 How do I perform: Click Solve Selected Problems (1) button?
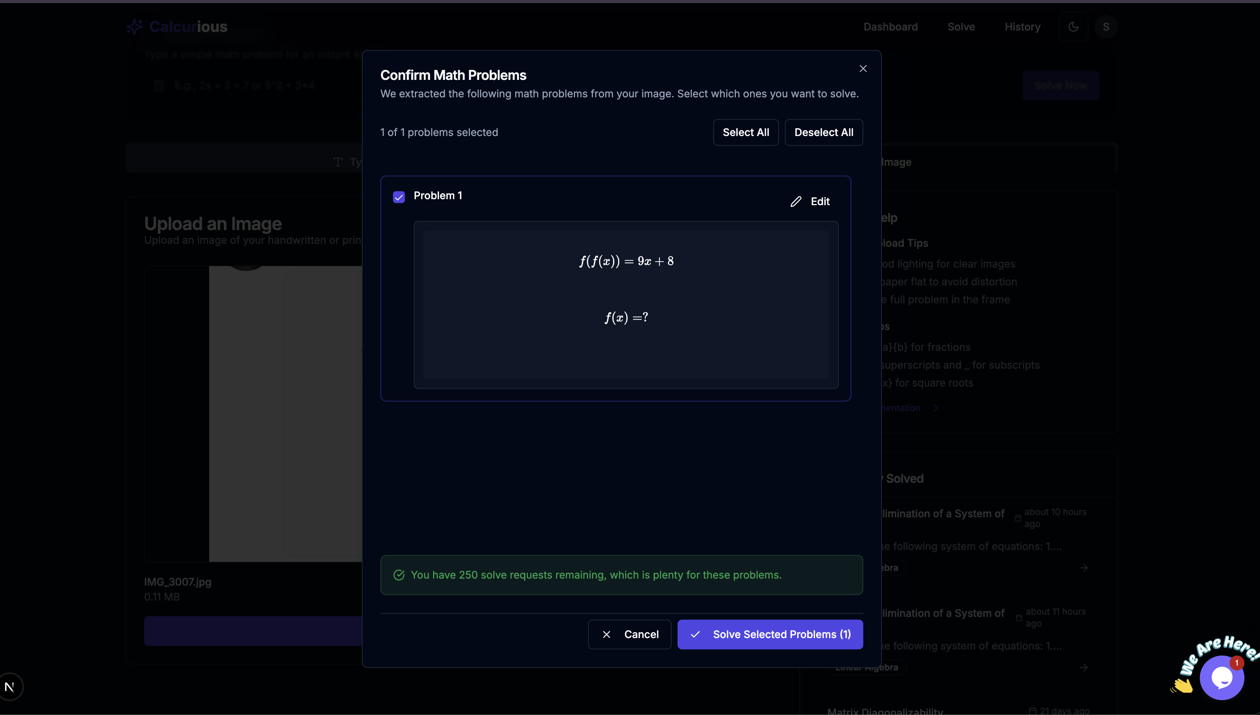pyautogui.click(x=770, y=634)
